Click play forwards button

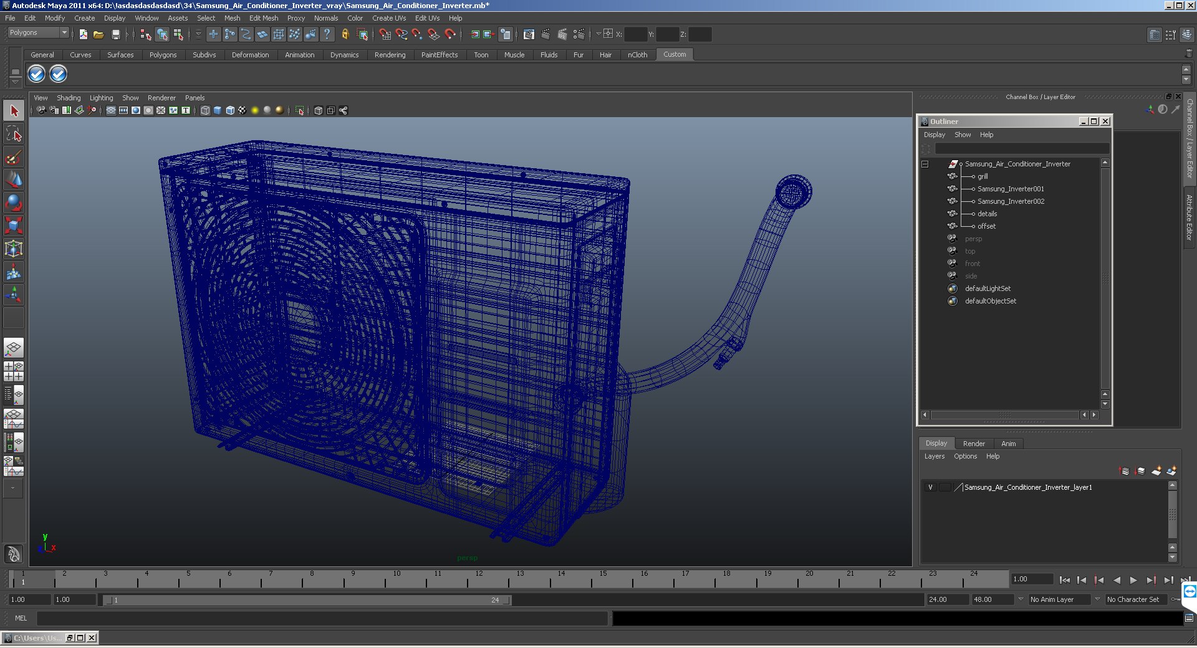(x=1133, y=580)
